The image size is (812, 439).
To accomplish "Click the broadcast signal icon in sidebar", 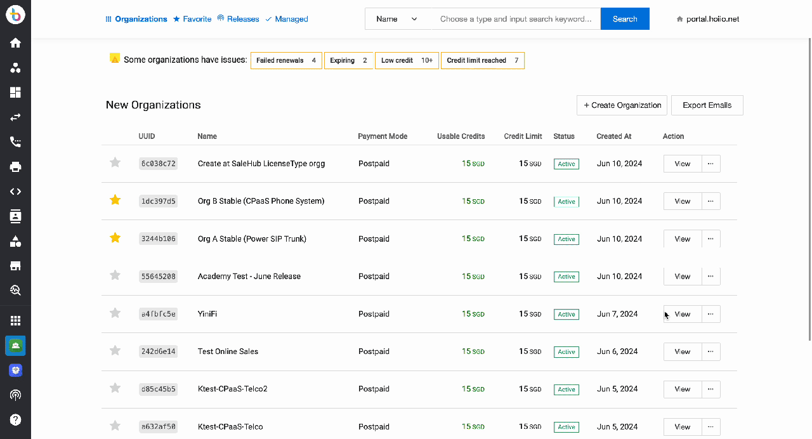I will click(15, 395).
